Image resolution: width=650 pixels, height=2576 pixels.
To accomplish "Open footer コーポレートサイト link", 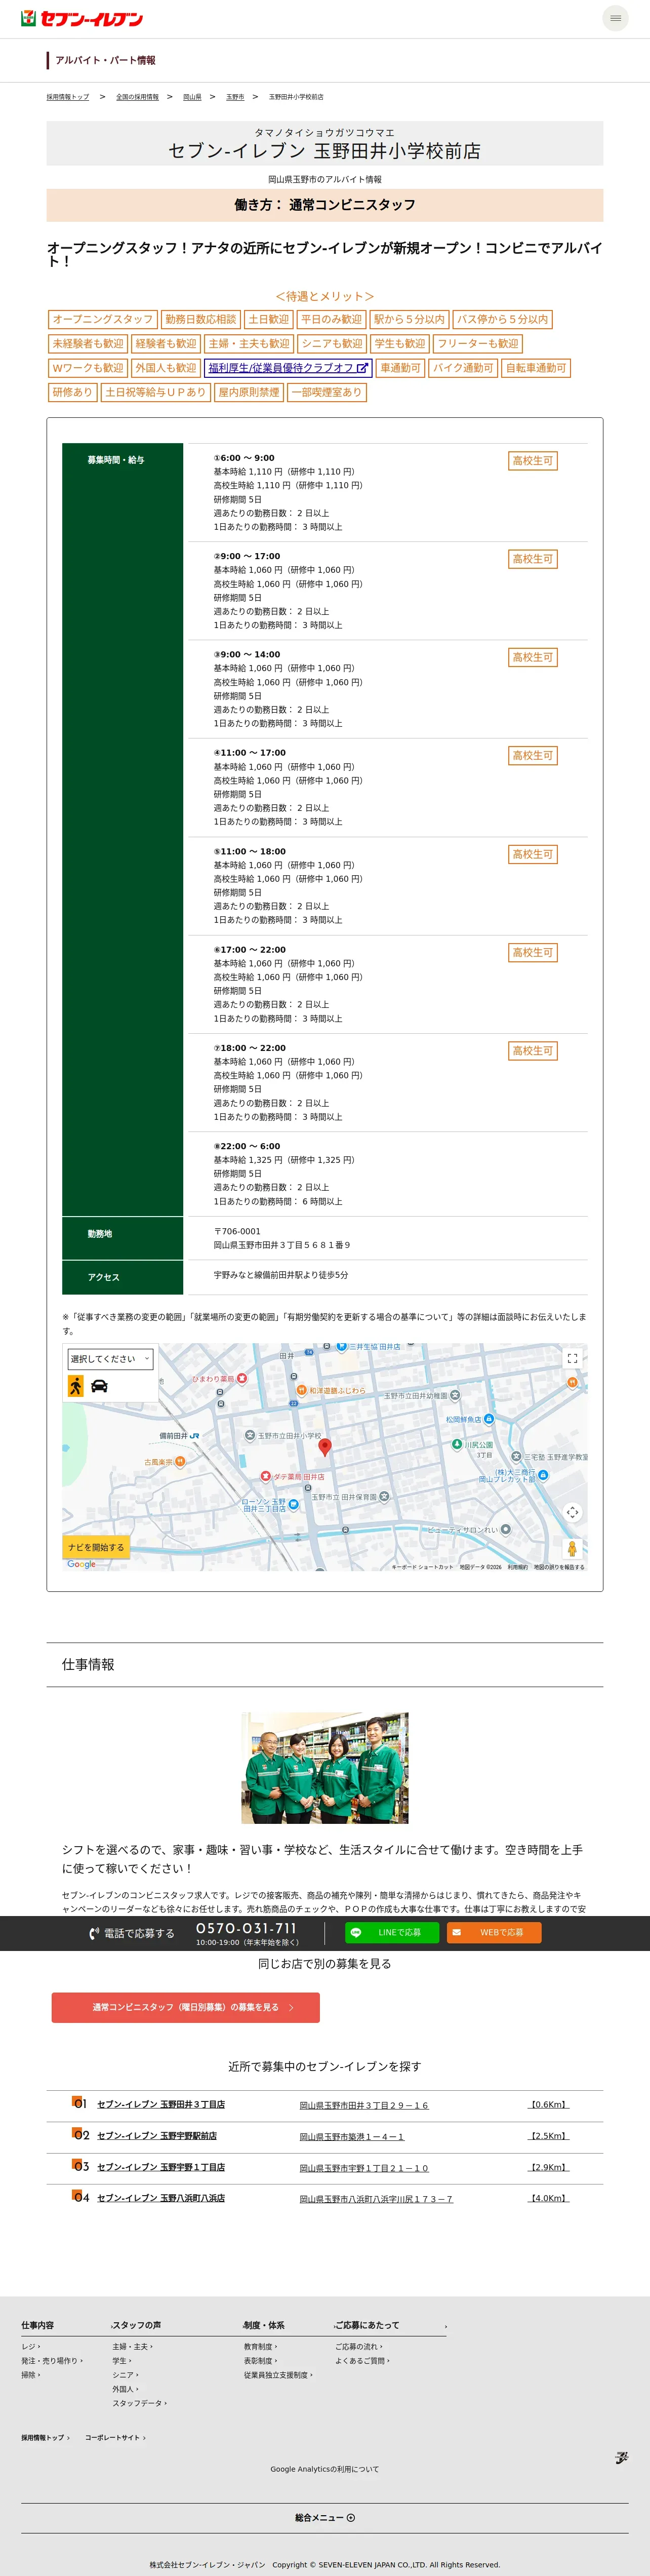I will [x=115, y=2437].
